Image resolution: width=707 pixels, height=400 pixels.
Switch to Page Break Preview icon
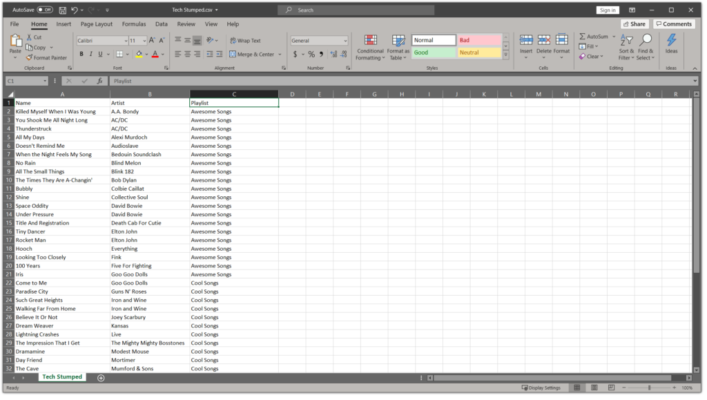click(x=612, y=388)
